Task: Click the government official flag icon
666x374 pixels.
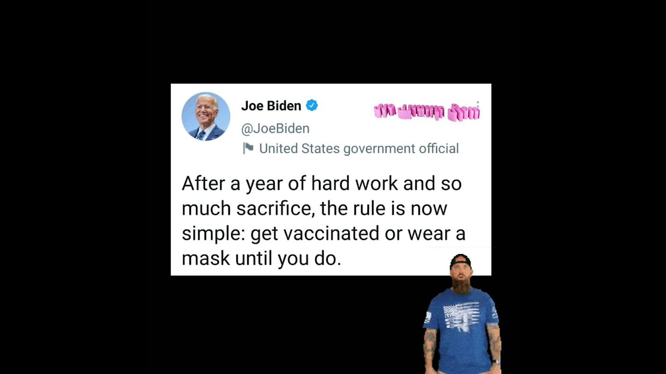Action: (248, 149)
